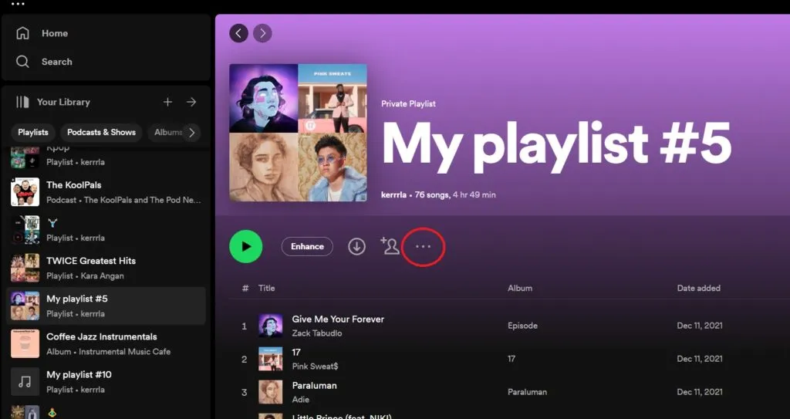Image resolution: width=790 pixels, height=419 pixels.
Task: Open the three-dot app menu in the top-left corner
Action: 18,4
